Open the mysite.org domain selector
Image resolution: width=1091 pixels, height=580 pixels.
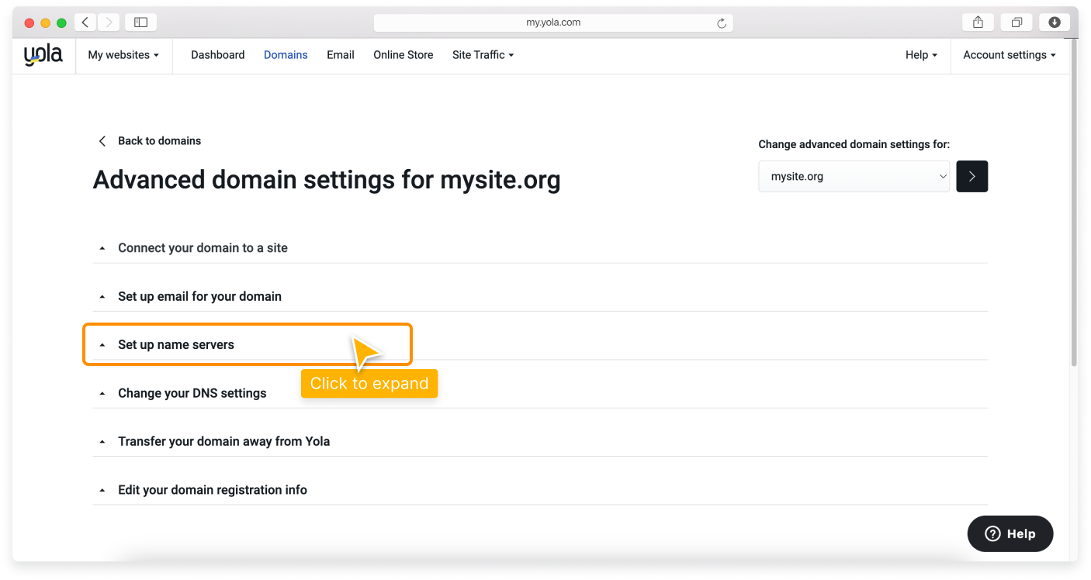854,177
